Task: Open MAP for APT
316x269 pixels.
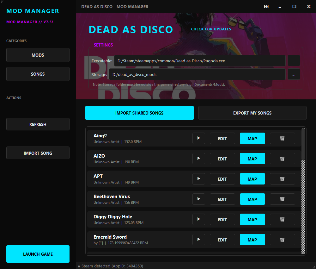Action: pos(252,179)
